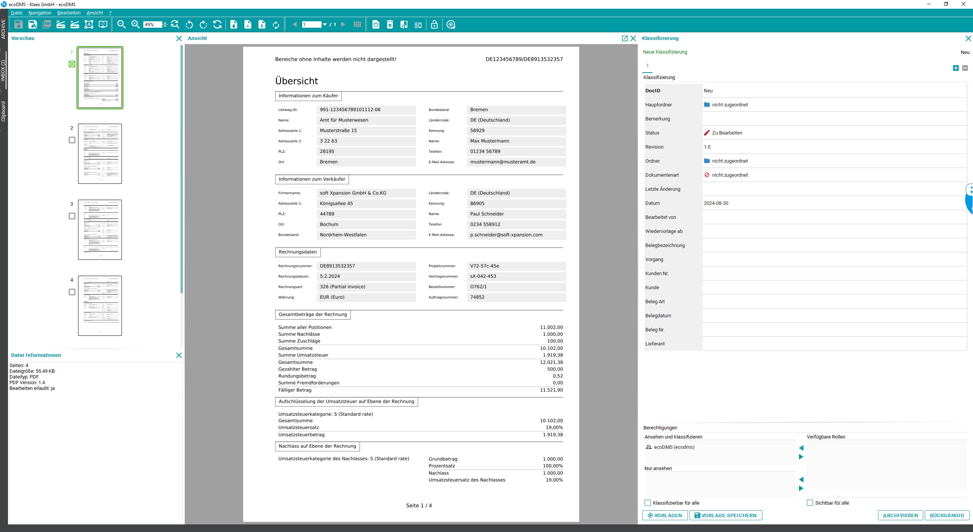Click the monitor refresh icon
Screen dimensions: 973x532
[x=103, y=25]
